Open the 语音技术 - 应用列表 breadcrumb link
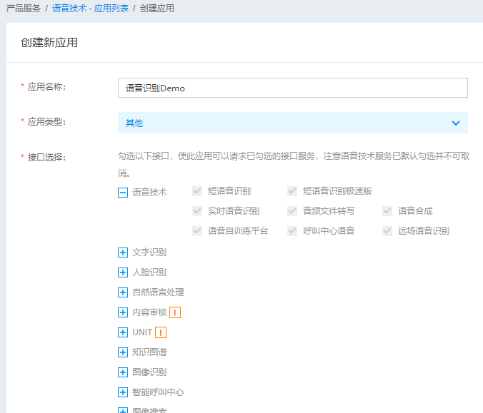This screenshot has width=483, height=413. coord(90,9)
